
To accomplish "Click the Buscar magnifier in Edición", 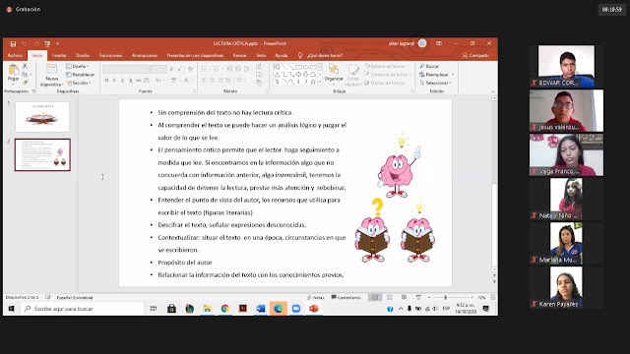I will click(x=422, y=66).
